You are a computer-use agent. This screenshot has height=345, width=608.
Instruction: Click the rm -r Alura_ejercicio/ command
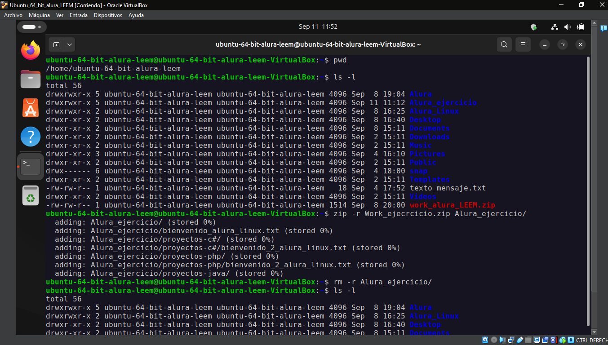click(x=382, y=282)
